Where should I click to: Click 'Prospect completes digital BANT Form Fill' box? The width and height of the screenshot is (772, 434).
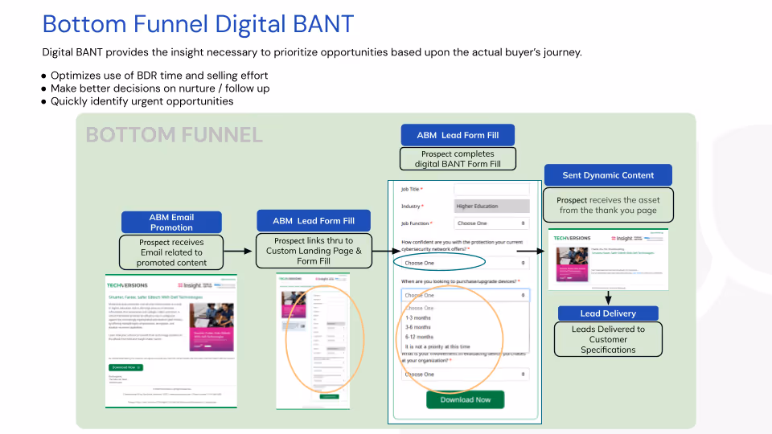coord(458,159)
